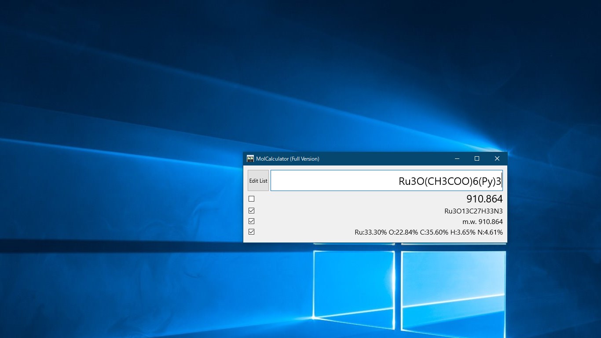Screen dimensions: 601x338
Task: Close the MolCalculator window
Action: (497, 158)
